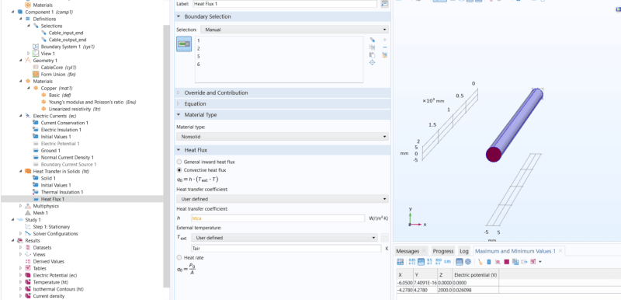Click the create selection icon beside boundary list
Screen dimensions: 621x300
372,40
